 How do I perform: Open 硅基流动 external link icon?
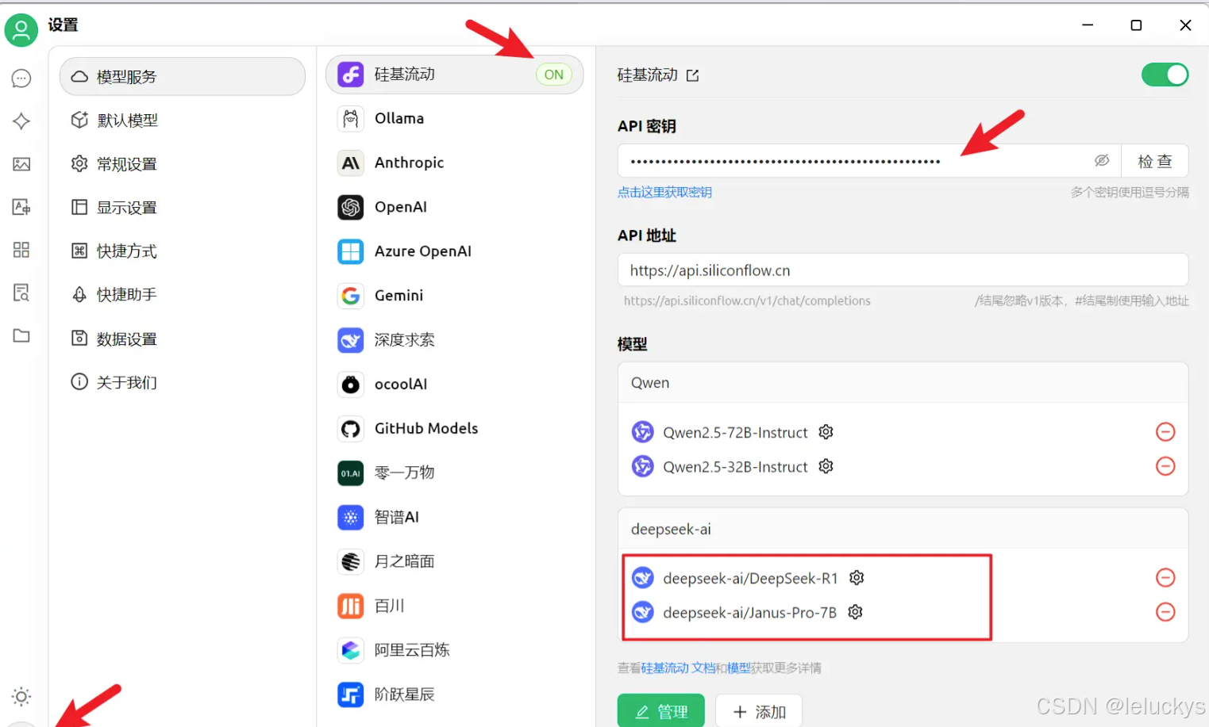pos(693,75)
